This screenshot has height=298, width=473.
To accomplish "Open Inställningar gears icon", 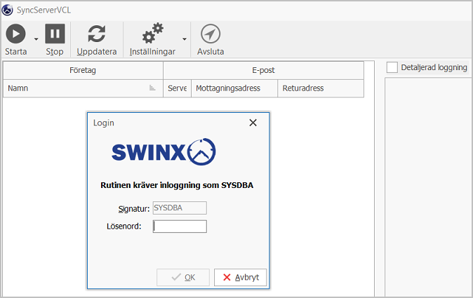I will (x=153, y=33).
